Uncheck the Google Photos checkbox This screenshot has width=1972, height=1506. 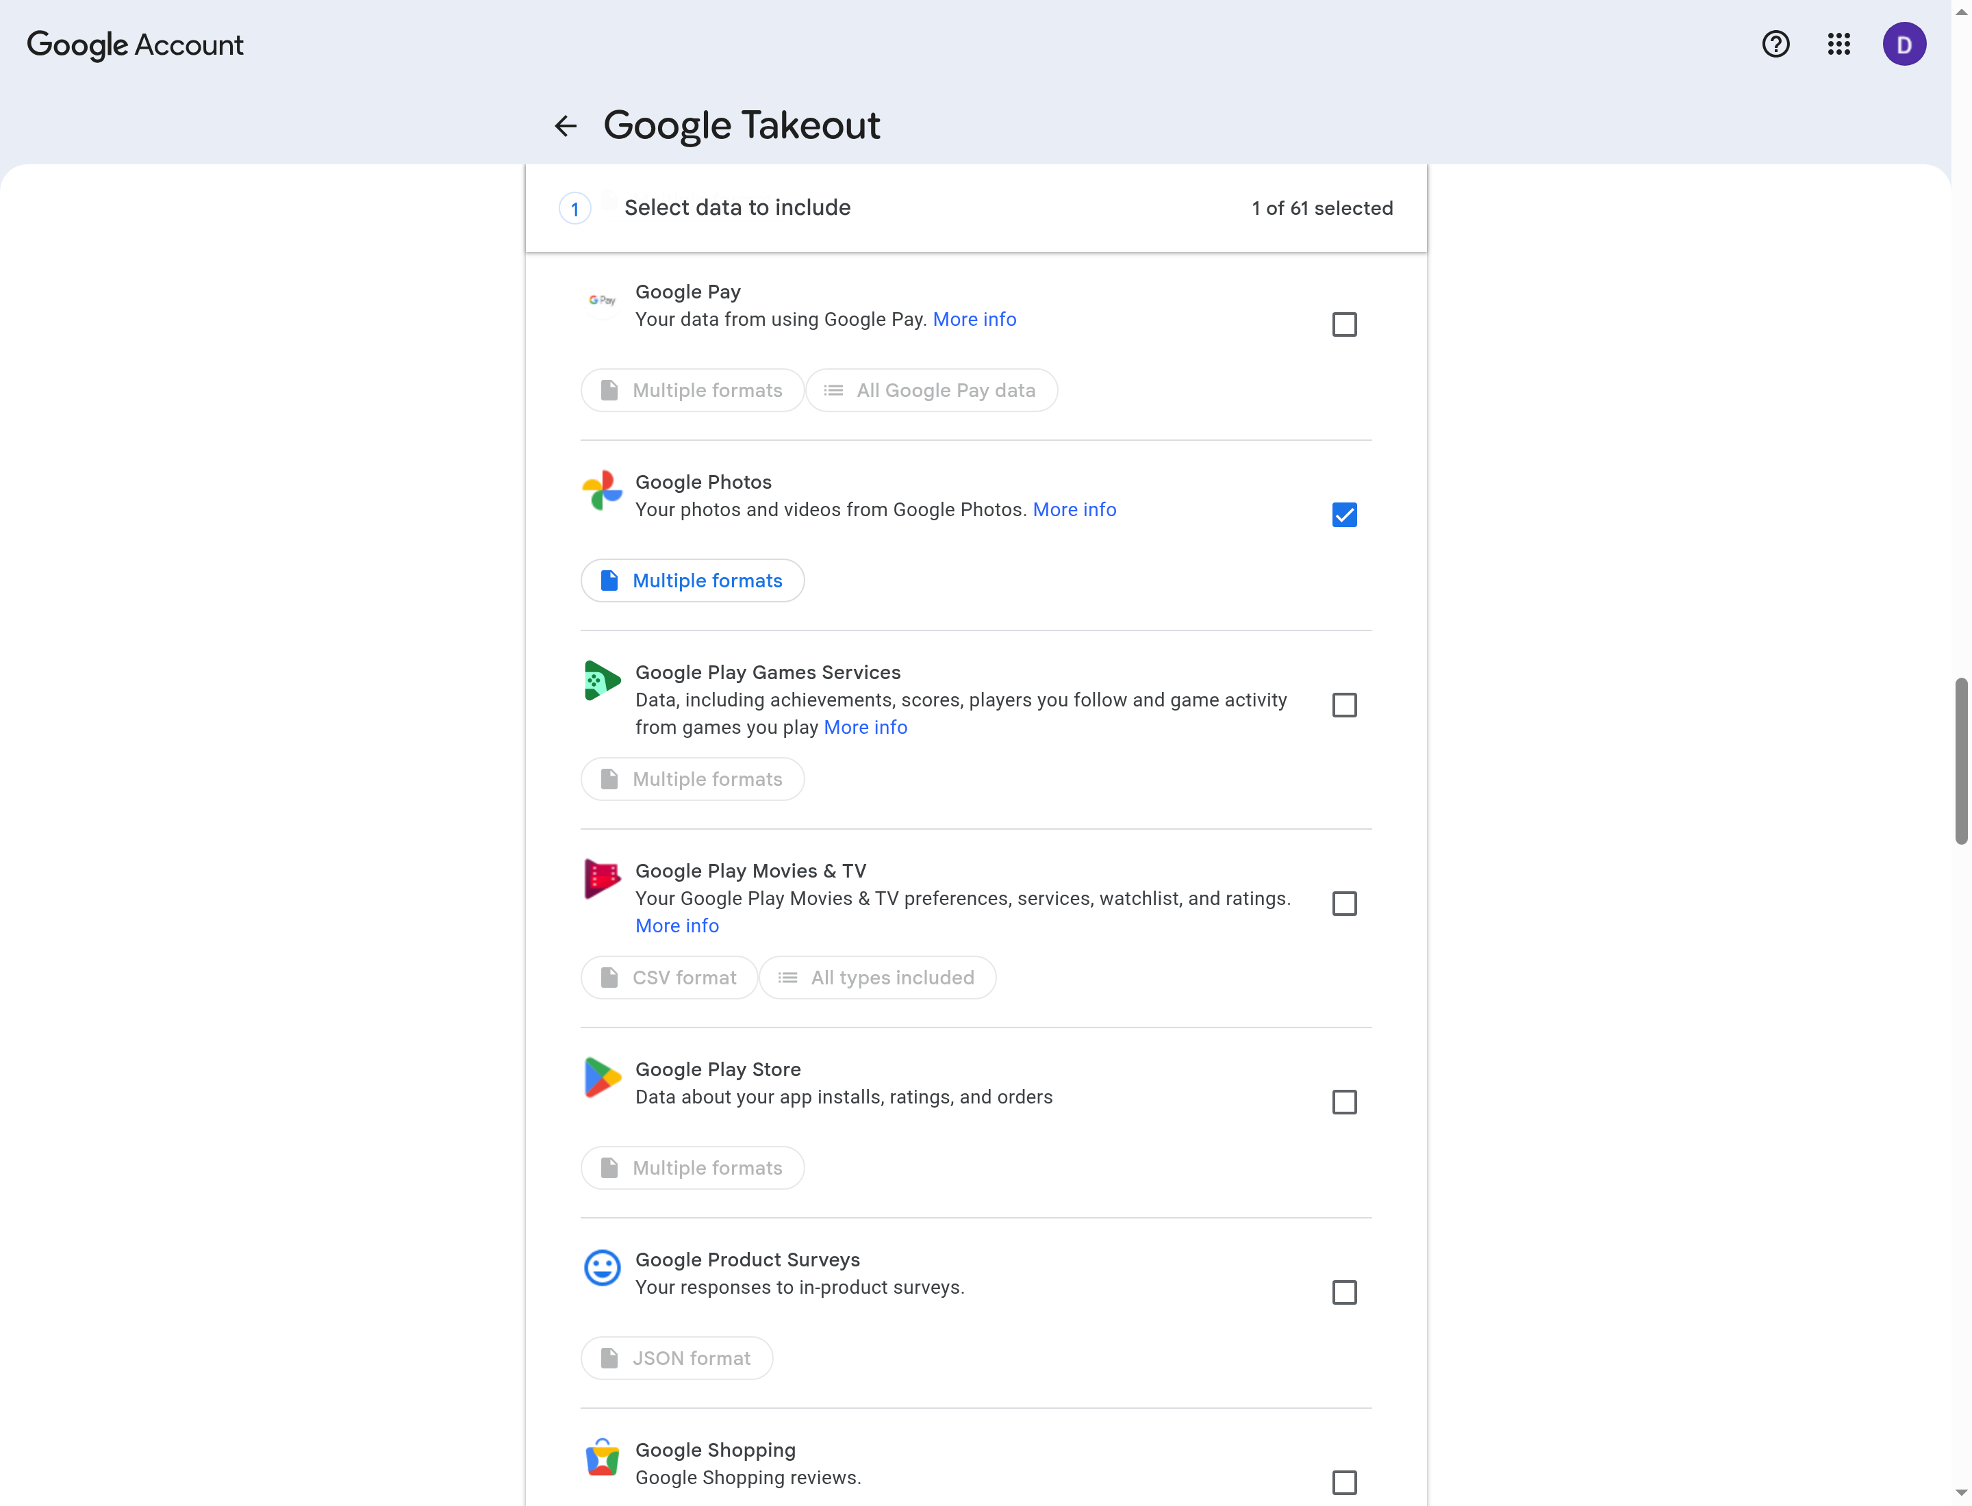click(x=1343, y=515)
